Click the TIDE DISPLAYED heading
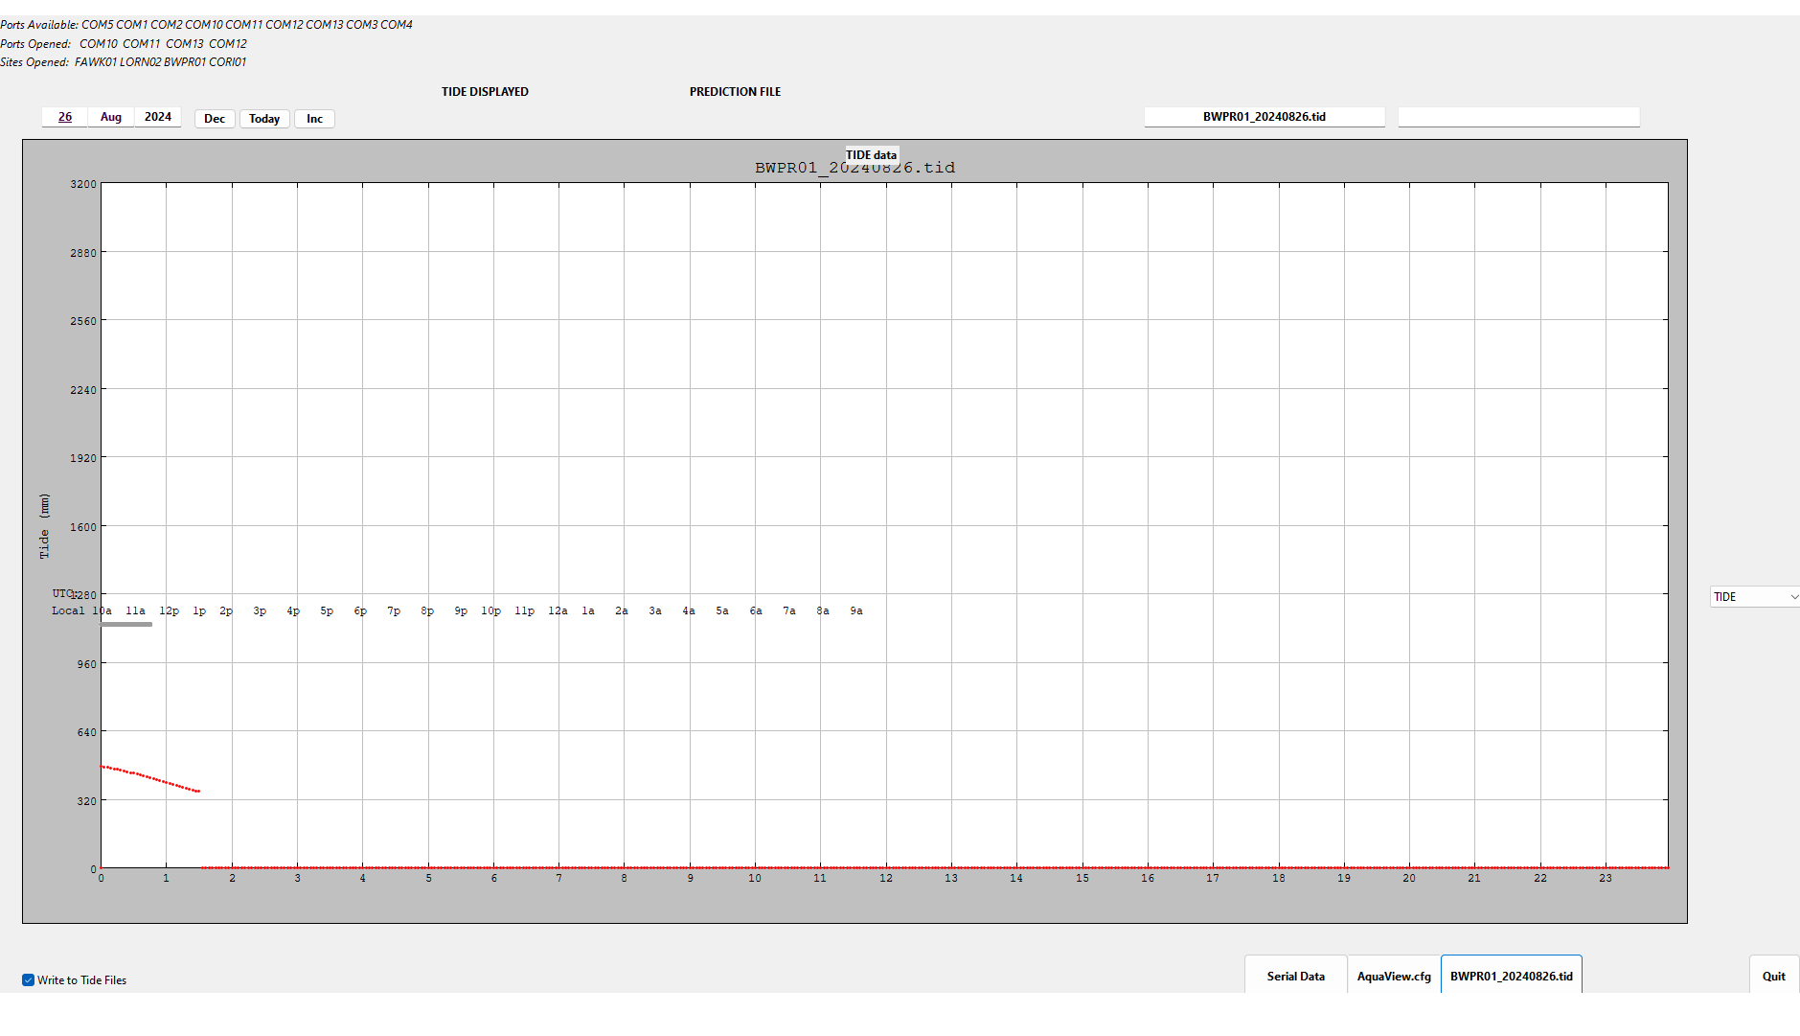The width and height of the screenshot is (1800, 1036). 486,91
